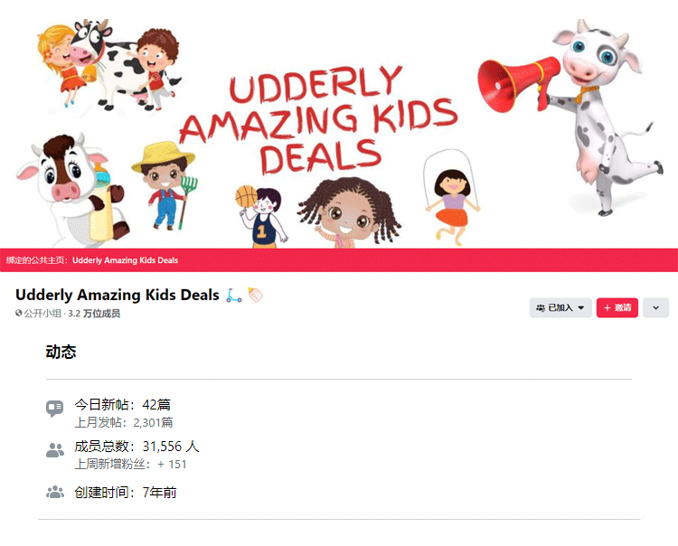Image resolution: width=678 pixels, height=546 pixels.
Task: Click the plus icon on the 邀请 button
Action: (x=607, y=307)
